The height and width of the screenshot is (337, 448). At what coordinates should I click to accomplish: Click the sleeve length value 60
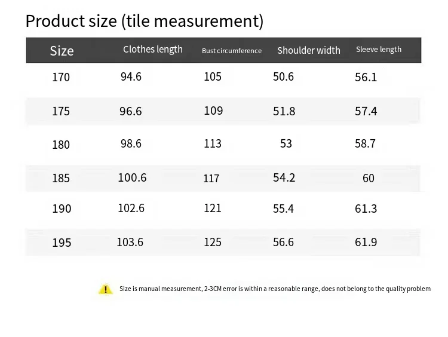click(369, 178)
